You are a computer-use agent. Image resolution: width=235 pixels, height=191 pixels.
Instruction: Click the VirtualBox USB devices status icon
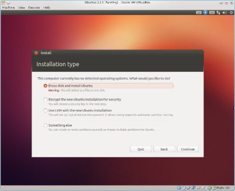click(188, 188)
